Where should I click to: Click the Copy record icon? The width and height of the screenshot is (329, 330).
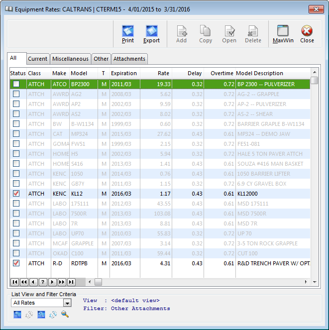(x=205, y=31)
